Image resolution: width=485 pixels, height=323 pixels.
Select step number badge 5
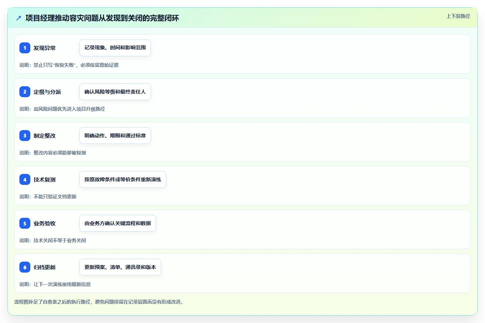pos(25,223)
